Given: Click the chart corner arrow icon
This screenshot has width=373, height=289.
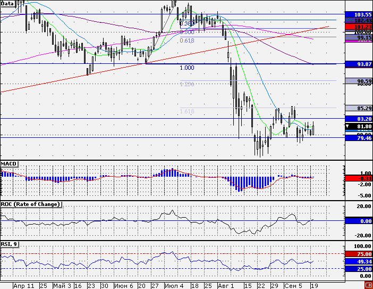Looking at the screenshot, I should point(367,284).
